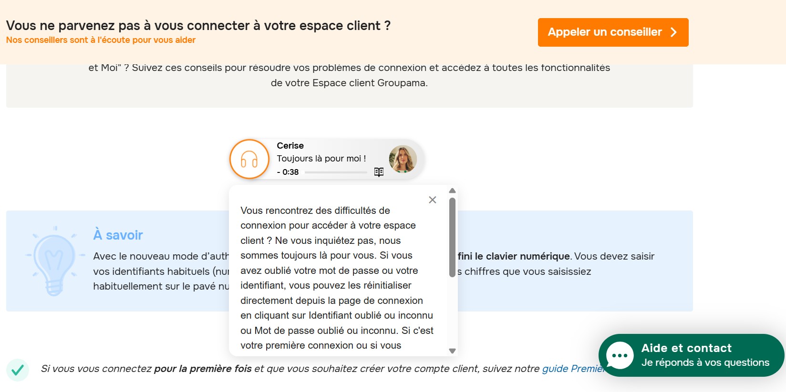Click the Cerise player title
Image resolution: width=786 pixels, height=392 pixels.
[x=290, y=146]
